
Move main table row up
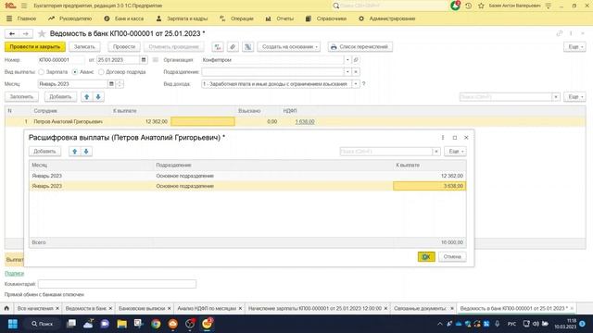coord(86,96)
